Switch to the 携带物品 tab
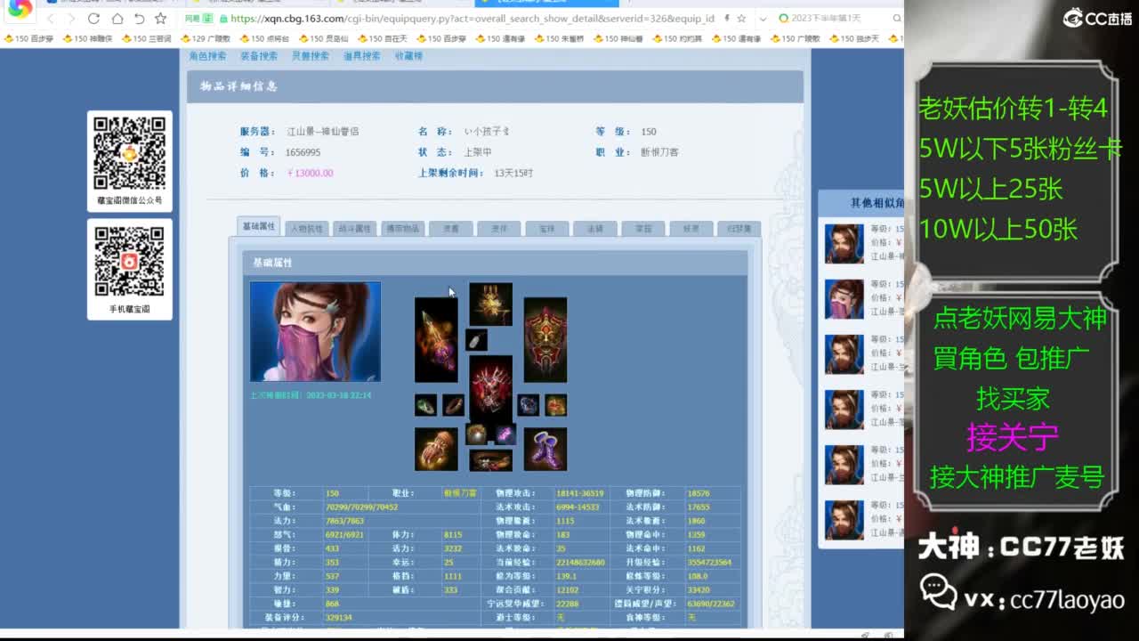Image resolution: width=1139 pixels, height=641 pixels. (402, 229)
